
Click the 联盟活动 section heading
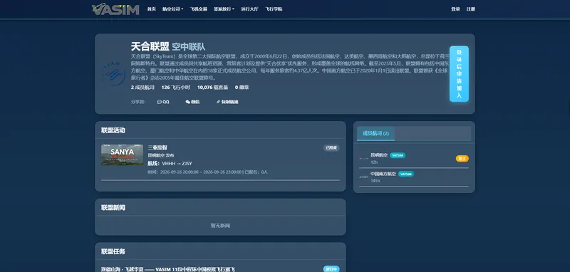(113, 130)
